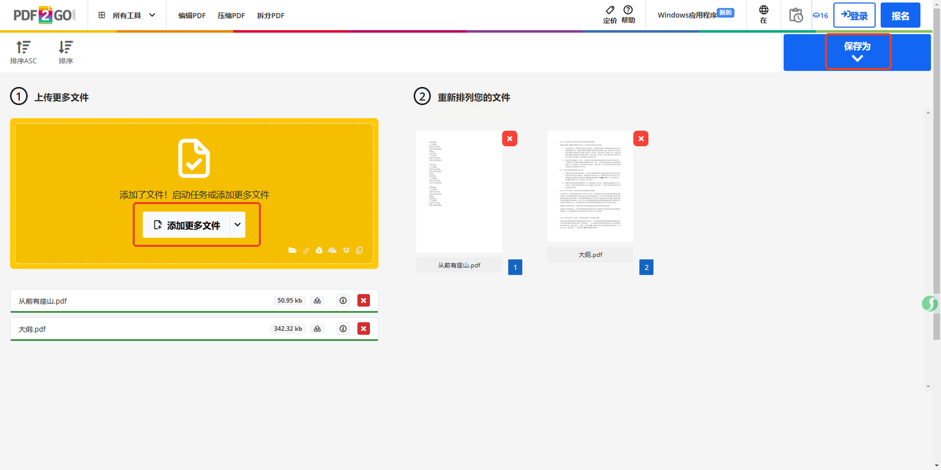This screenshot has height=470, width=941.
Task: Click the Dropbox icon
Action: coord(346,250)
